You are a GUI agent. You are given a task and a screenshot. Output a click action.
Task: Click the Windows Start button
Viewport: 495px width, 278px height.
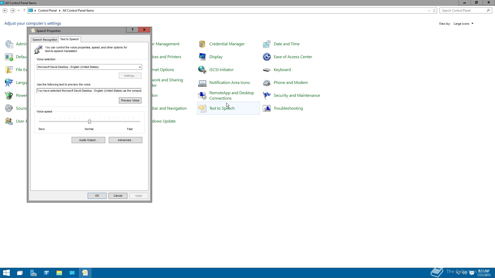[6, 273]
